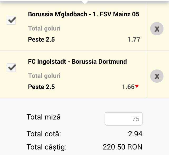Open the Borussia M'gladbach - 1. FSV Mainz 05 match

83,14
